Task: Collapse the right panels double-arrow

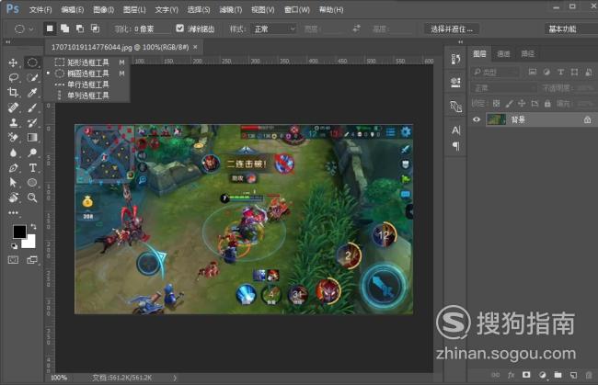Action: click(460, 42)
